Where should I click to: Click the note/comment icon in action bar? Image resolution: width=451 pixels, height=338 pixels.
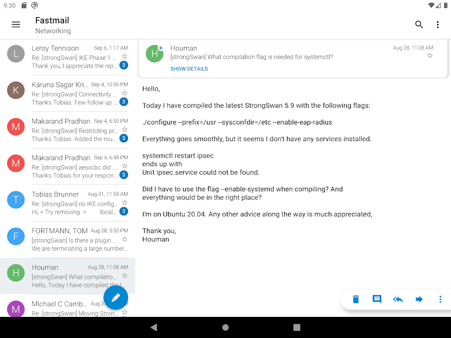[x=377, y=299]
